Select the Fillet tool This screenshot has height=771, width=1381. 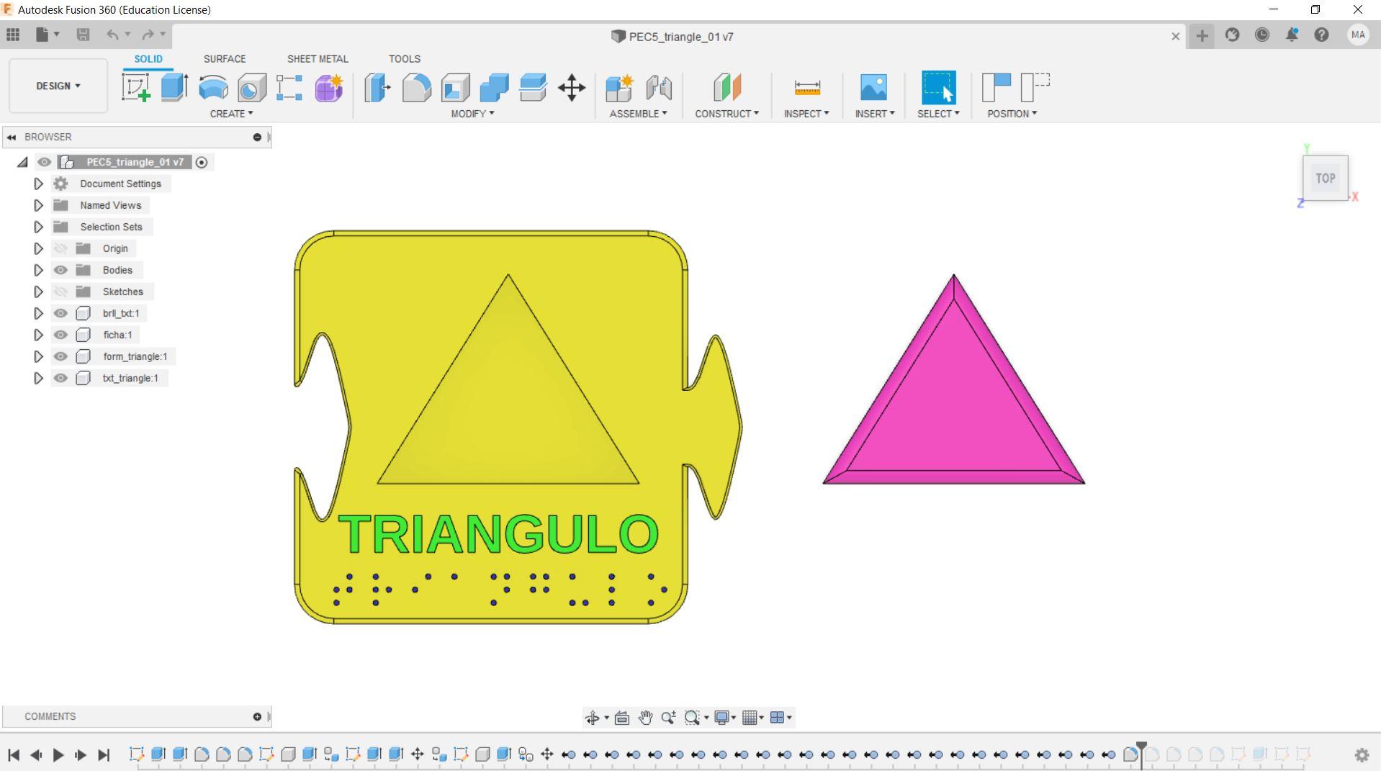[x=418, y=88]
